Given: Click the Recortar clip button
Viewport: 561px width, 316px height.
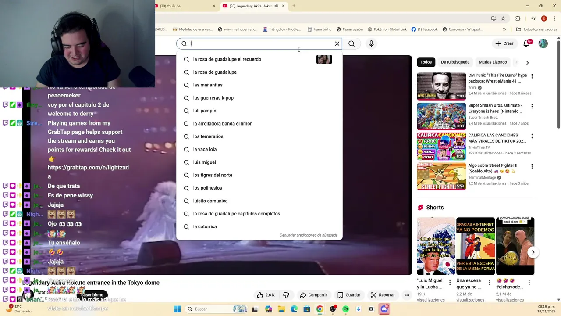Looking at the screenshot, I should coord(383,295).
